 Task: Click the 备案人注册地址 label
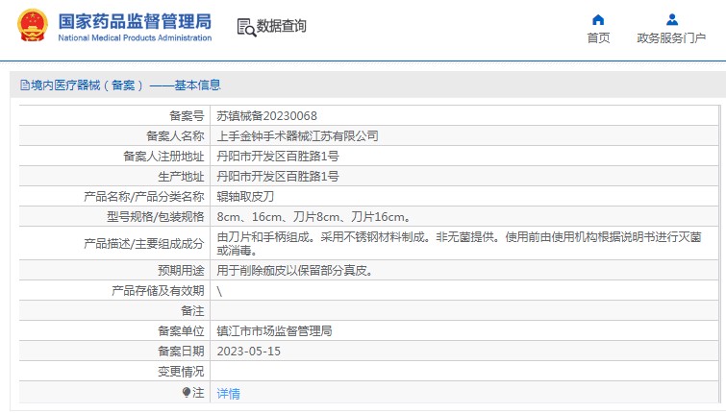[163, 157]
